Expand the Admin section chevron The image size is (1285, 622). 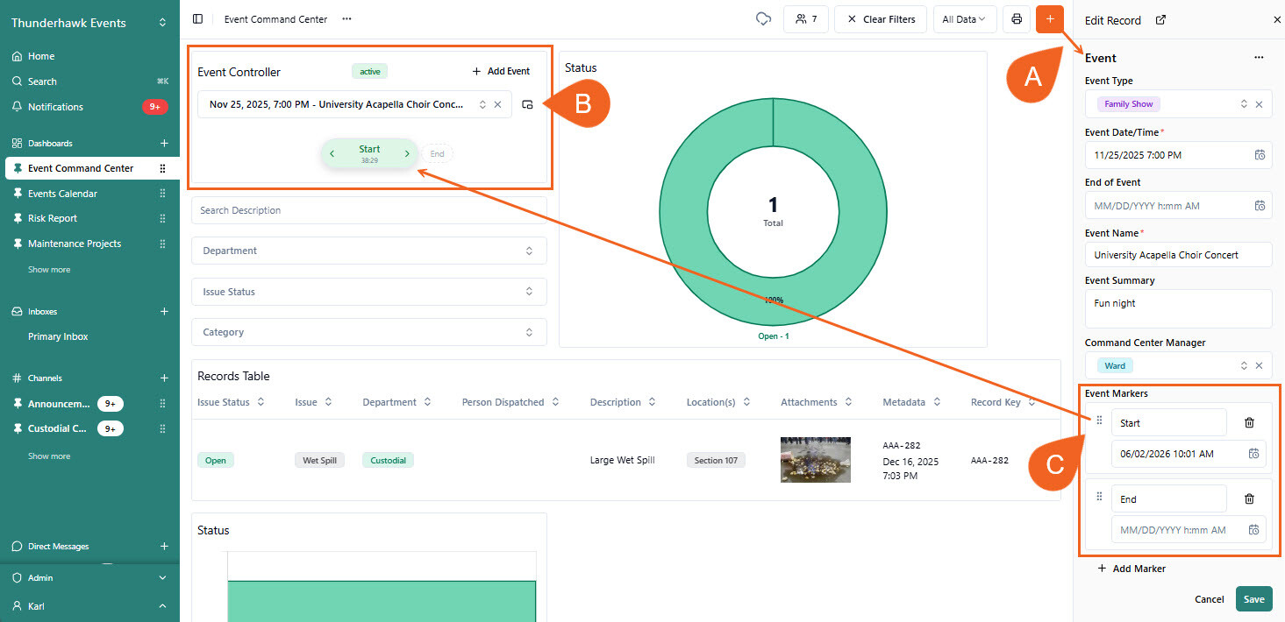pos(162,578)
